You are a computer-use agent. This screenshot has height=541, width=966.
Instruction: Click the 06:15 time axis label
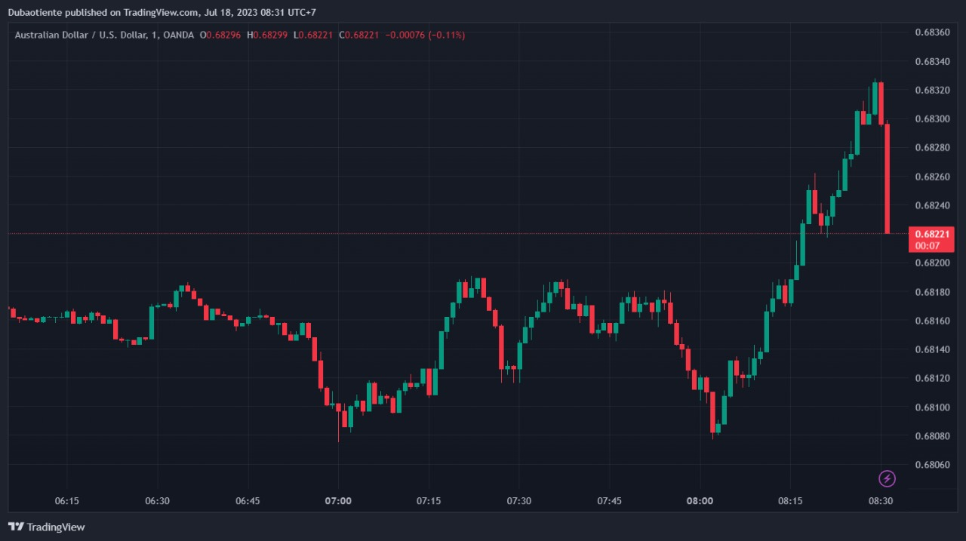coord(66,501)
